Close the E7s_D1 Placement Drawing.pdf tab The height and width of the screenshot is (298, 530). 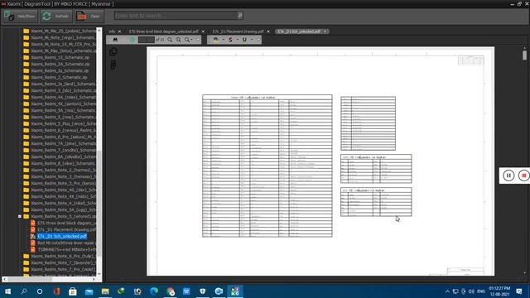pos(268,31)
